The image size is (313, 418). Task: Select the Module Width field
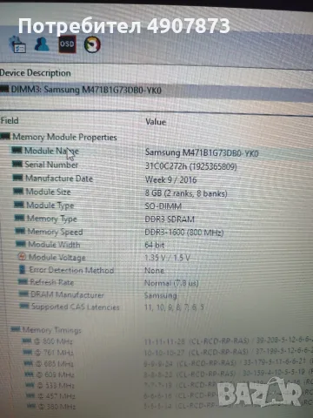pos(54,245)
